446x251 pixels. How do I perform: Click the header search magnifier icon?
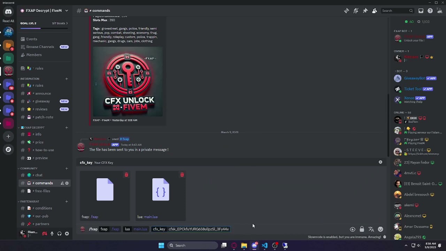pos(411,11)
